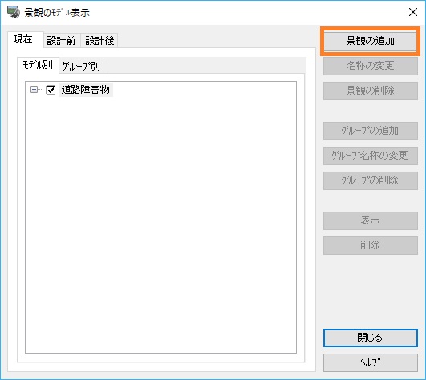Expand the 道路障害物 tree node
This screenshot has width=426, height=380.
click(34, 89)
